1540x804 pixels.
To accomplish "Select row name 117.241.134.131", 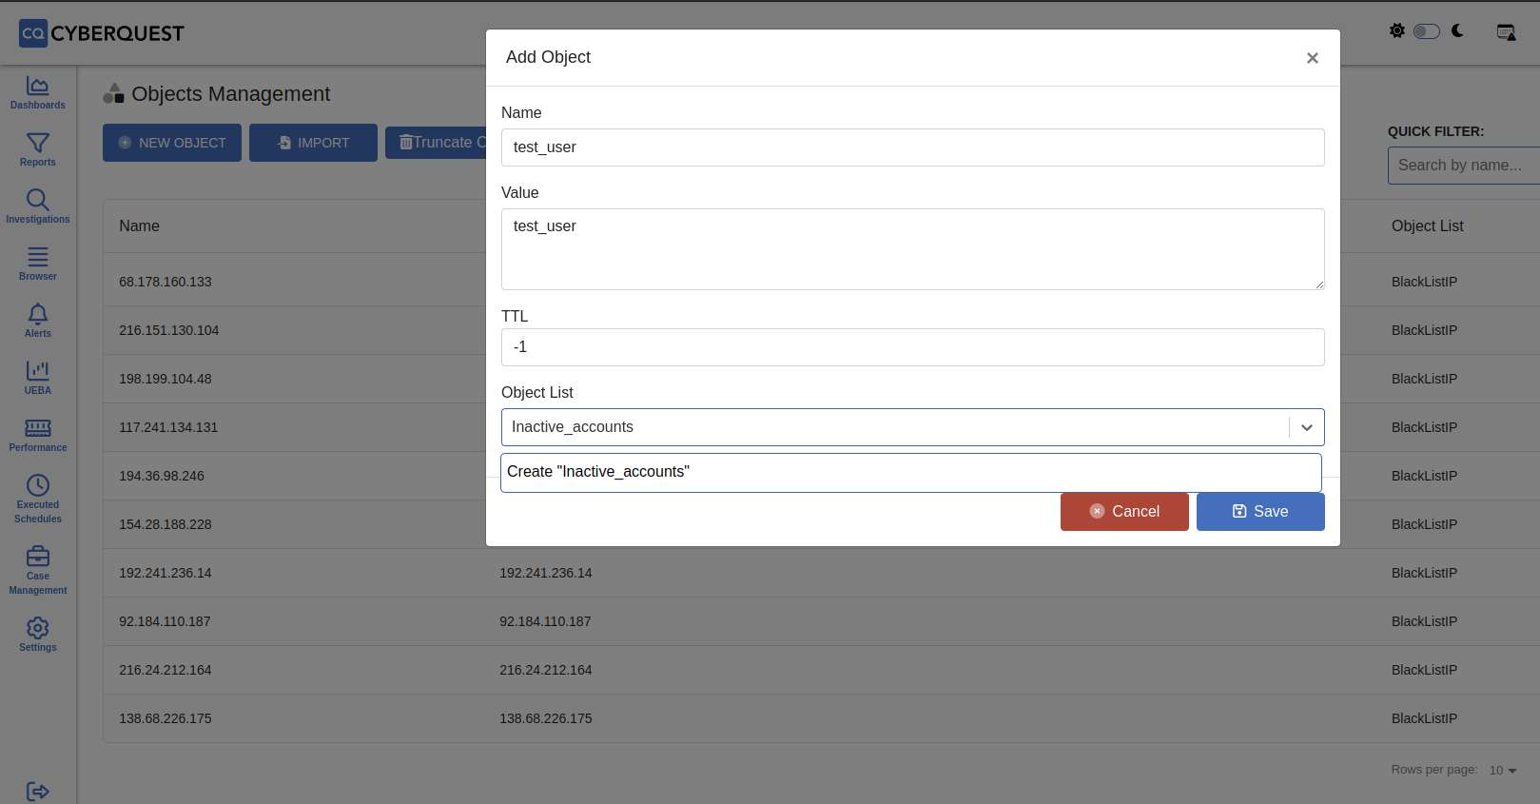I will [x=168, y=427].
